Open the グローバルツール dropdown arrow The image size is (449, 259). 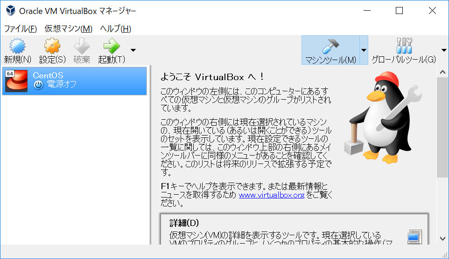pyautogui.click(x=444, y=50)
